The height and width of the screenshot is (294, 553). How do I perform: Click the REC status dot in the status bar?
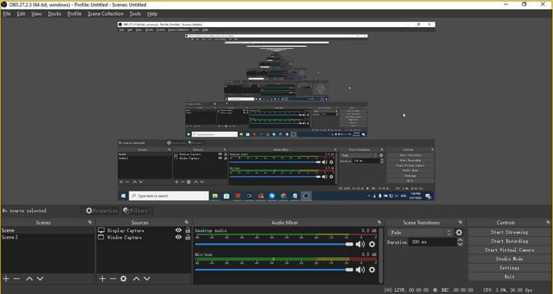pyautogui.click(x=435, y=290)
